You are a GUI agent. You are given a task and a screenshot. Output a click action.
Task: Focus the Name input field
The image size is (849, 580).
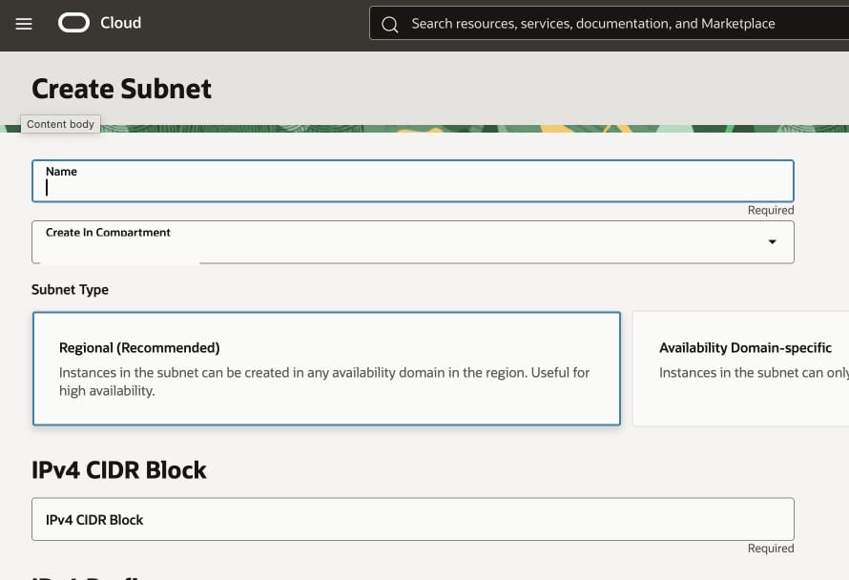pyautogui.click(x=410, y=185)
